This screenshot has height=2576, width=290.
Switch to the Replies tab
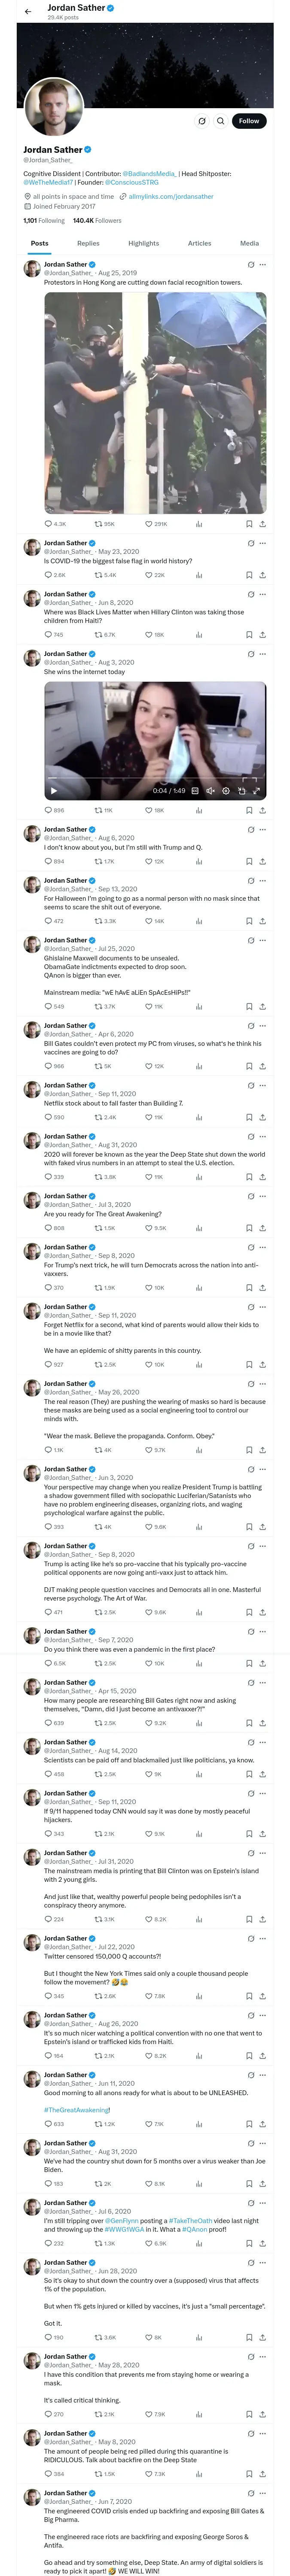[x=88, y=243]
